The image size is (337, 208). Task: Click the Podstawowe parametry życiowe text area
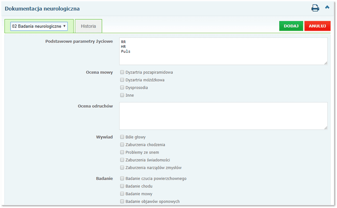223,51
